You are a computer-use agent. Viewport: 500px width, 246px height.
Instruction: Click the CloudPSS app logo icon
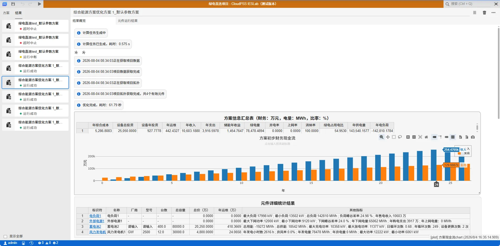point(4,4)
